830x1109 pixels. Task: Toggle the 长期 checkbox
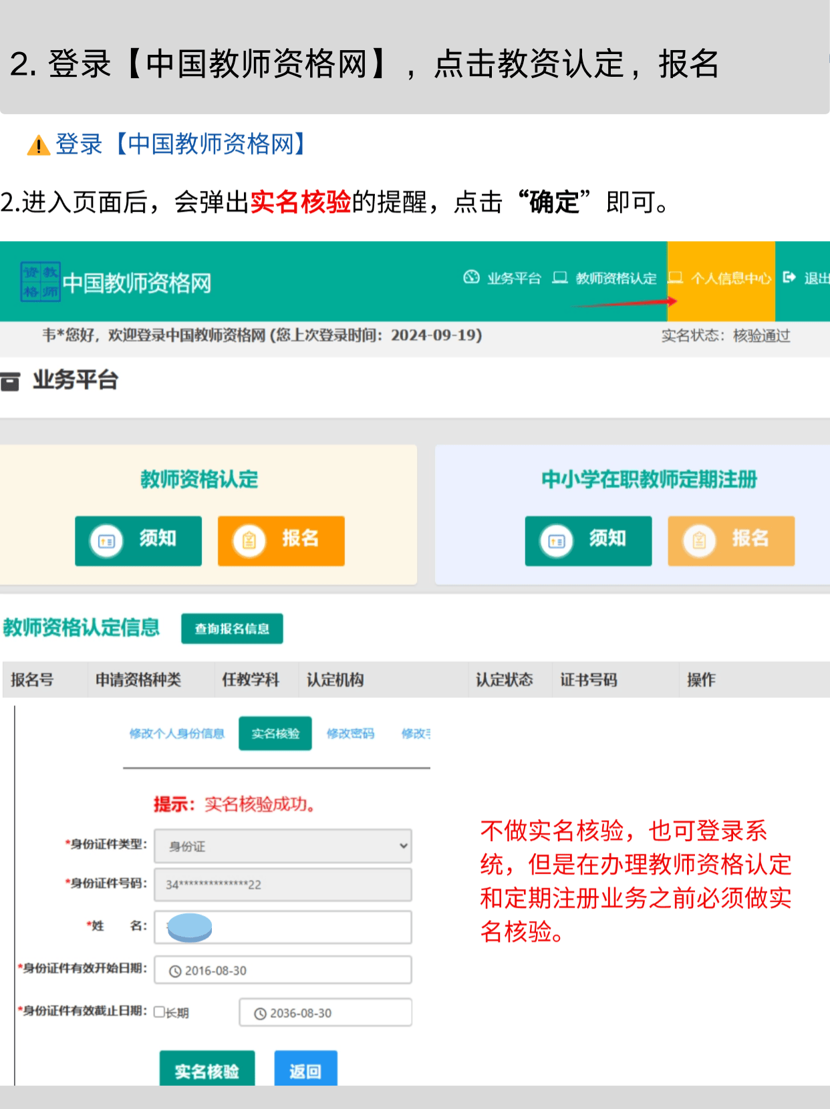(159, 1012)
